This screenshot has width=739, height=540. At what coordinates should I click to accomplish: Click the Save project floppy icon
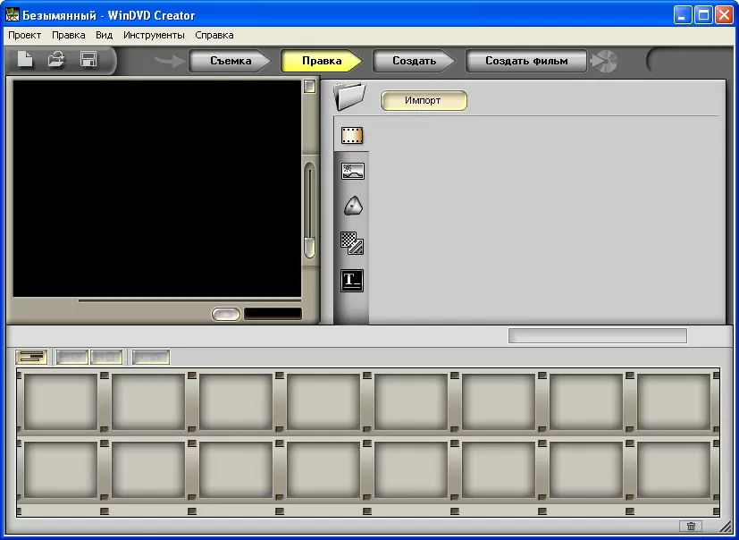click(88, 60)
